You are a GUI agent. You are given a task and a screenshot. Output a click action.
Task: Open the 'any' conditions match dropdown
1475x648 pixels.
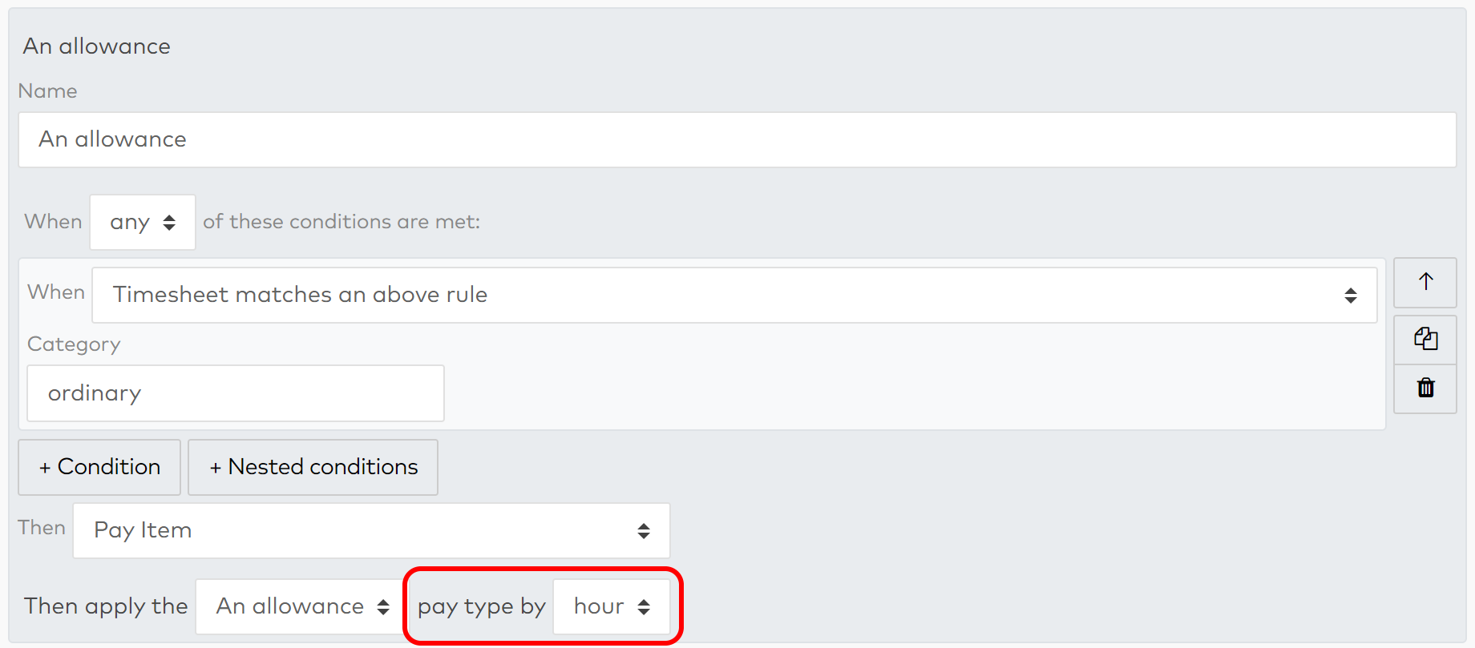pyautogui.click(x=143, y=222)
